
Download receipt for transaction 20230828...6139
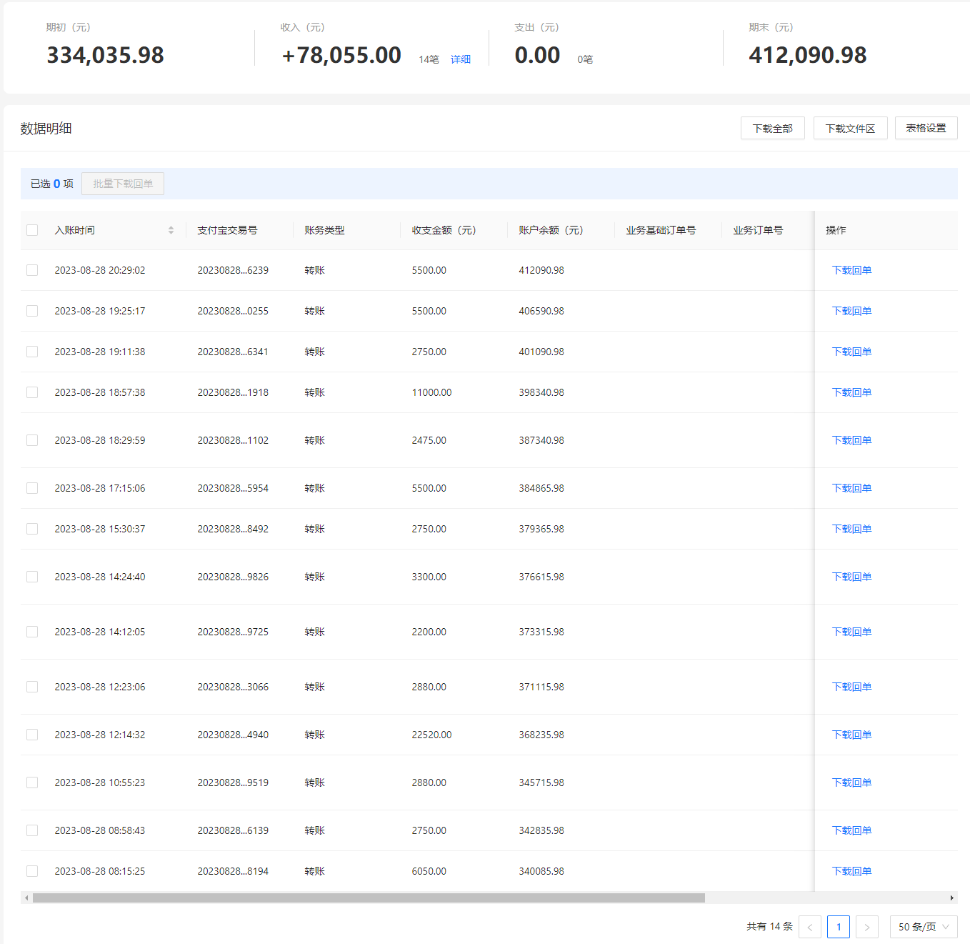851,830
